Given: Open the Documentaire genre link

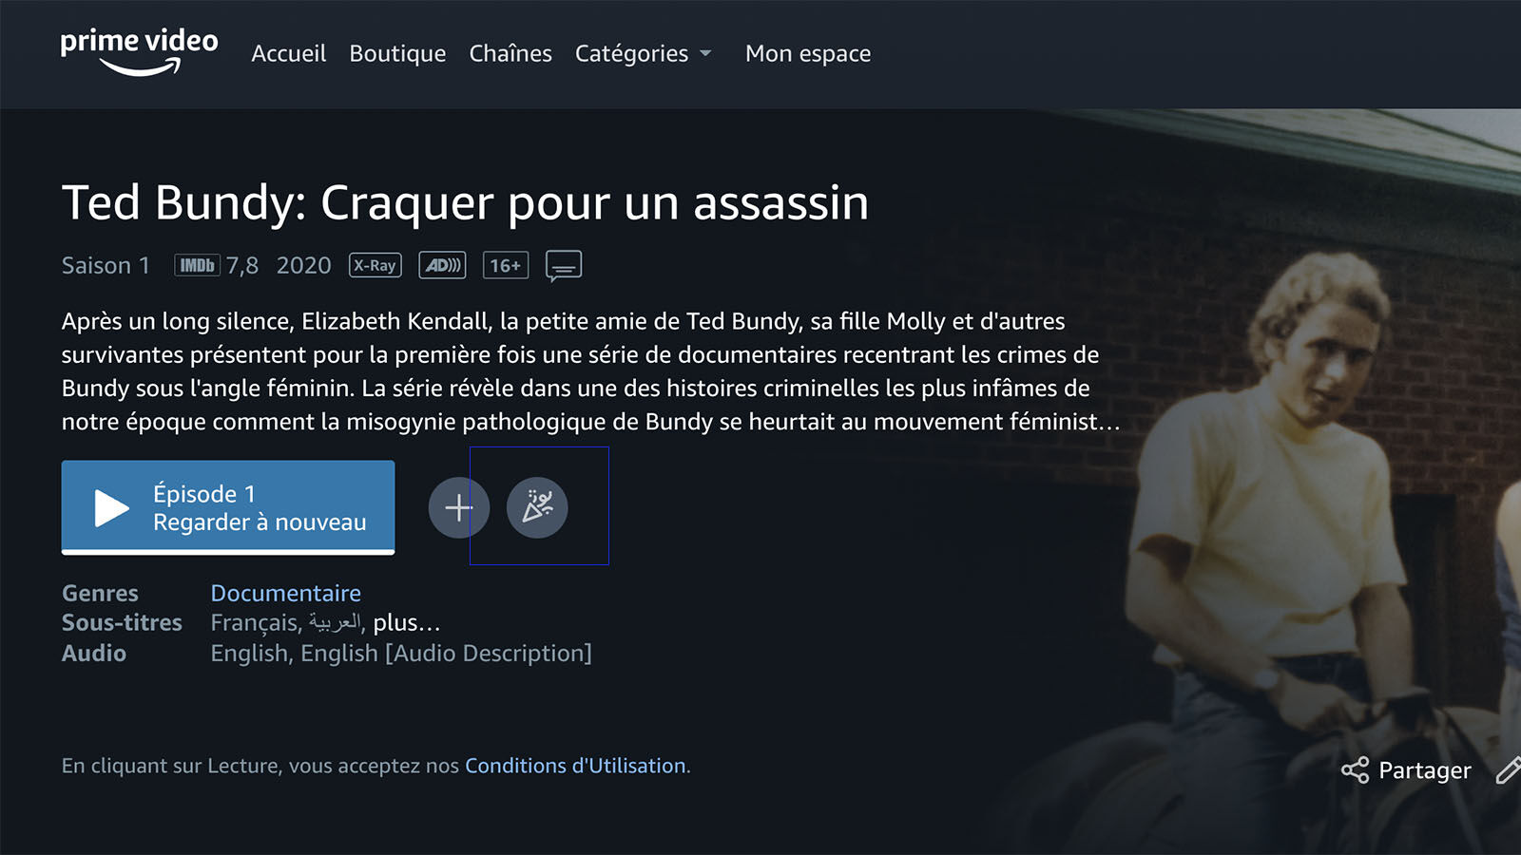Looking at the screenshot, I should click(x=286, y=593).
